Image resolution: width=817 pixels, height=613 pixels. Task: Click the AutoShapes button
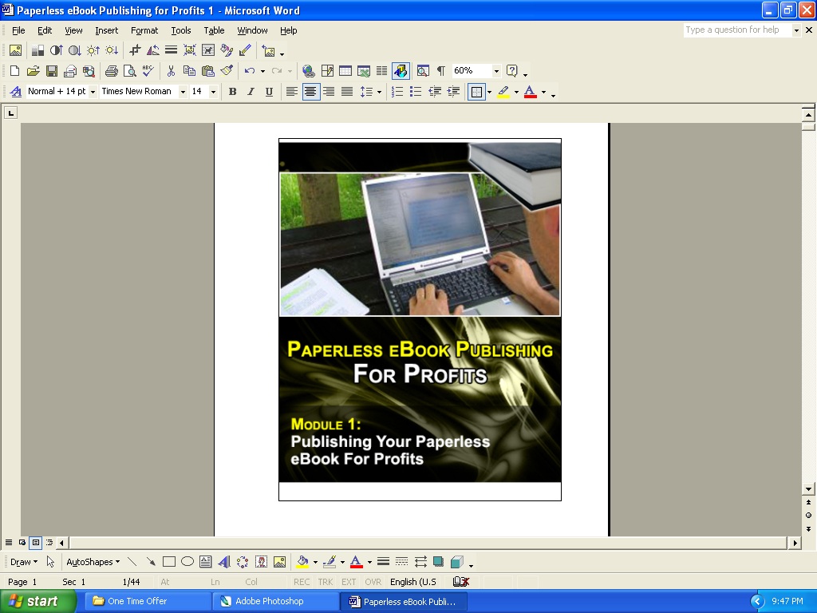[93, 562]
